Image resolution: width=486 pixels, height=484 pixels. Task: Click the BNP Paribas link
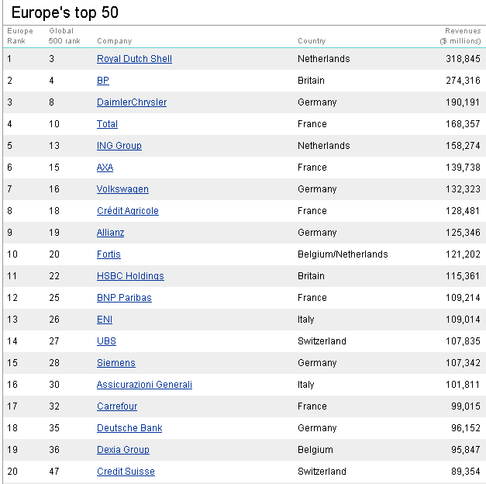124,298
